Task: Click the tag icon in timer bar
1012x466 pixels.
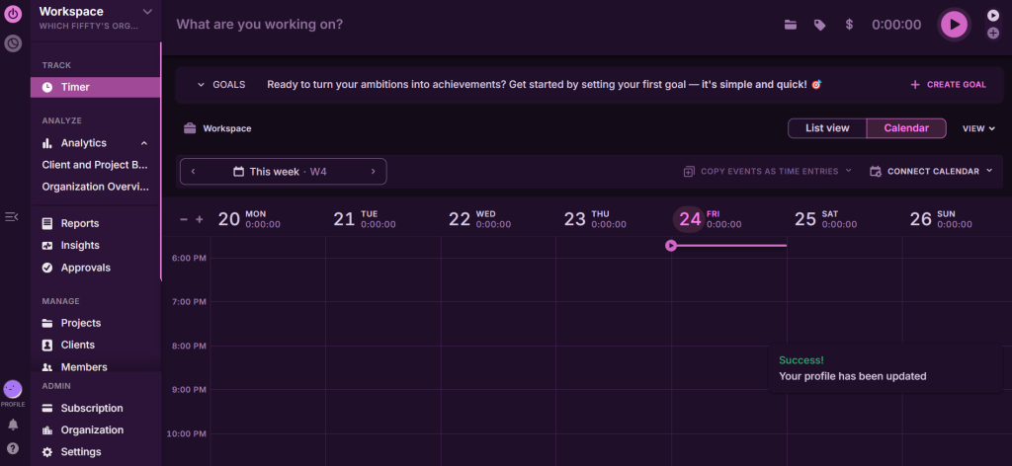Action: coord(819,25)
